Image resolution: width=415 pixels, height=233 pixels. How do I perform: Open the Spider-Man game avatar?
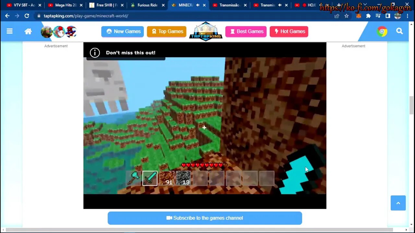click(71, 32)
